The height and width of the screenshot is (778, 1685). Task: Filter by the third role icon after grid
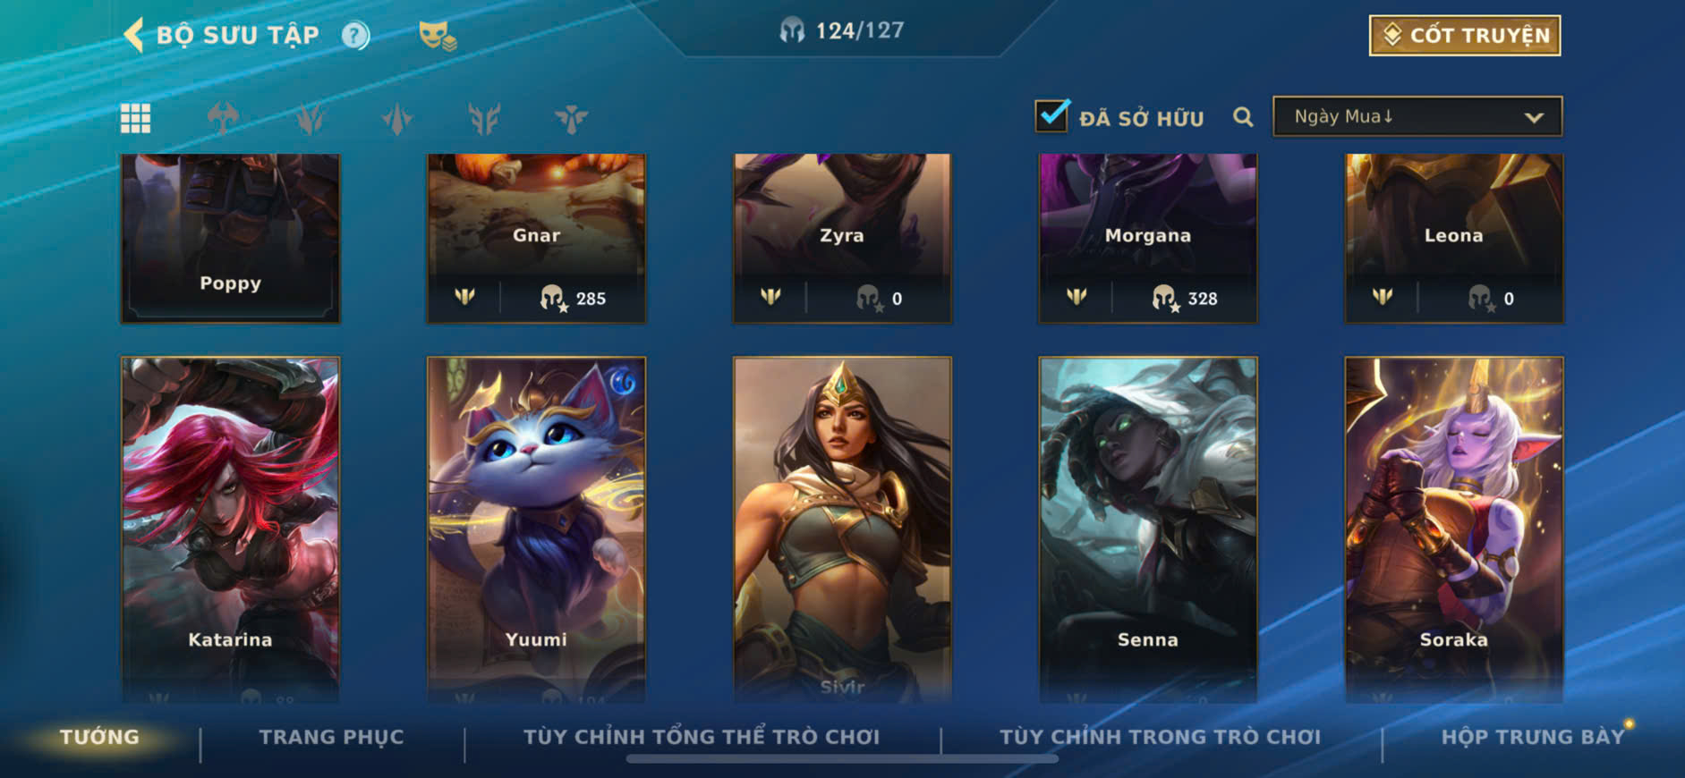coord(397,118)
